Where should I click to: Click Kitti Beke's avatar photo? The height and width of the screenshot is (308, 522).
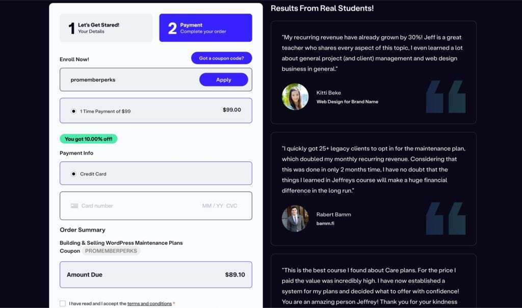coord(295,96)
